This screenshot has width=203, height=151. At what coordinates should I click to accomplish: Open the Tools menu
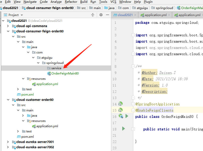click(103, 2)
